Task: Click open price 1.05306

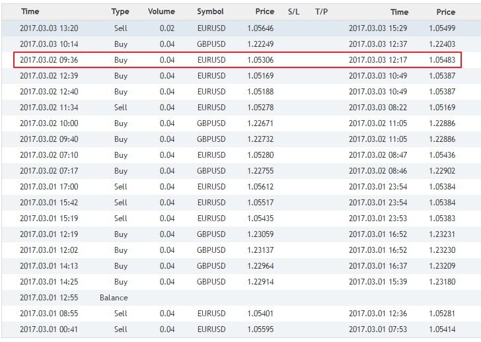Action: 260,60
